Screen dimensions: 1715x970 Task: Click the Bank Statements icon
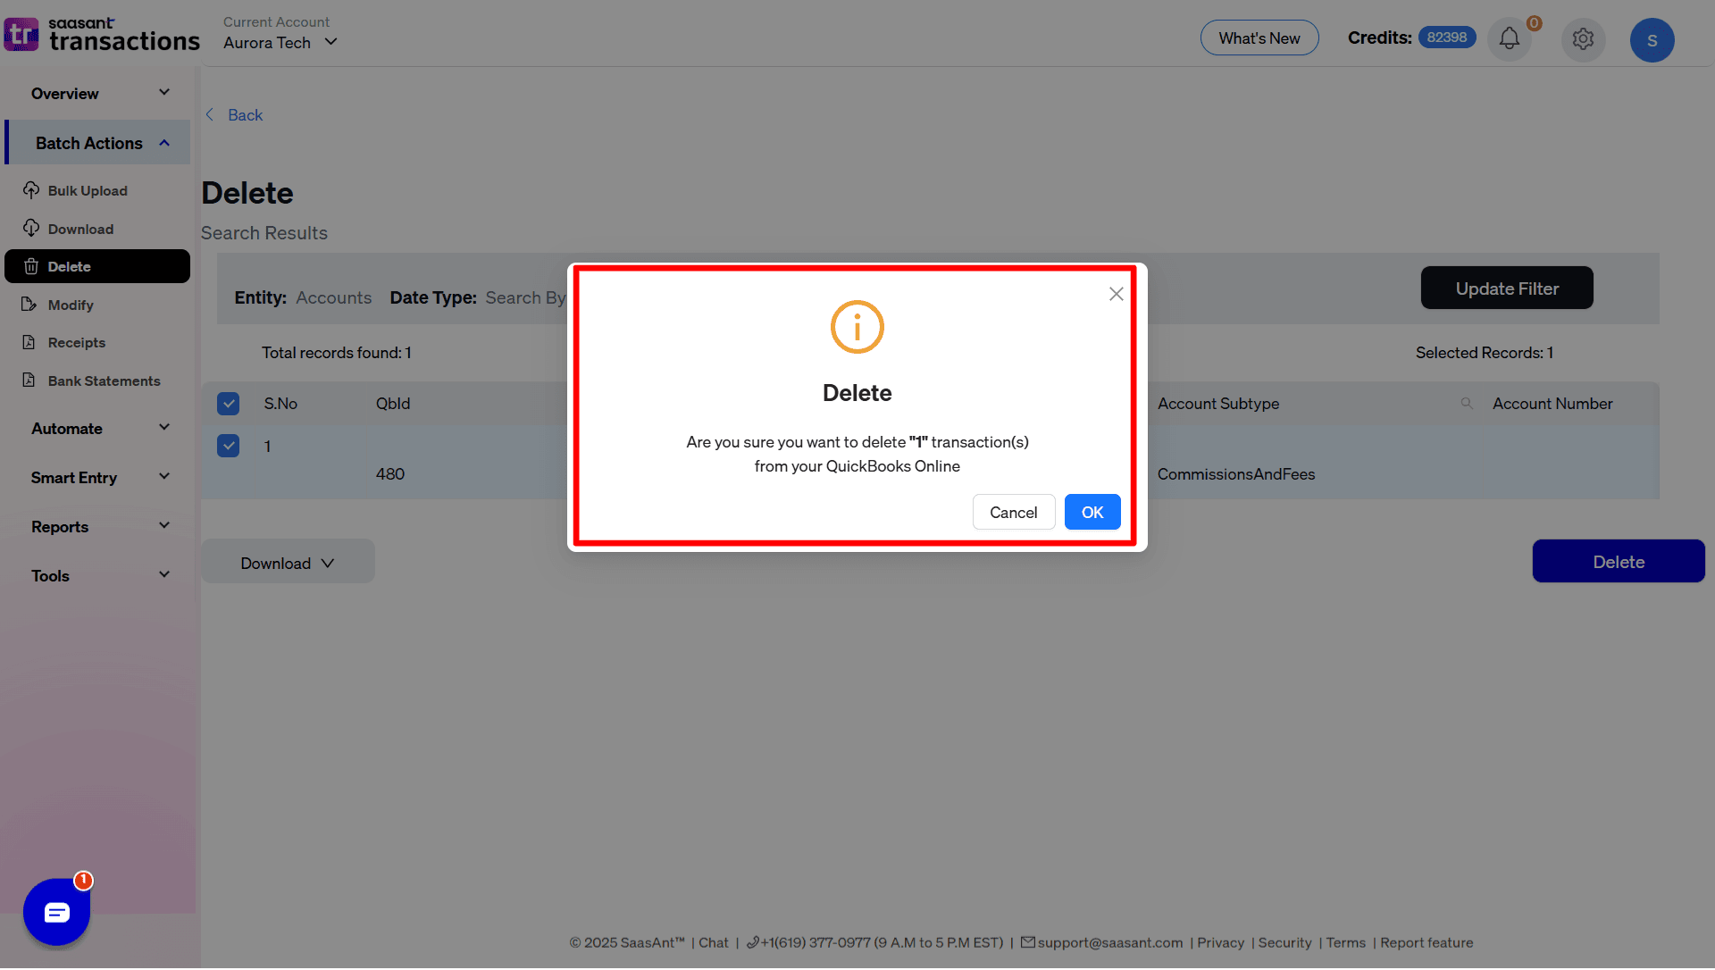tap(31, 380)
